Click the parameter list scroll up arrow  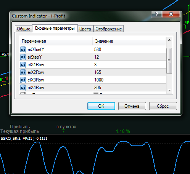click(169, 40)
